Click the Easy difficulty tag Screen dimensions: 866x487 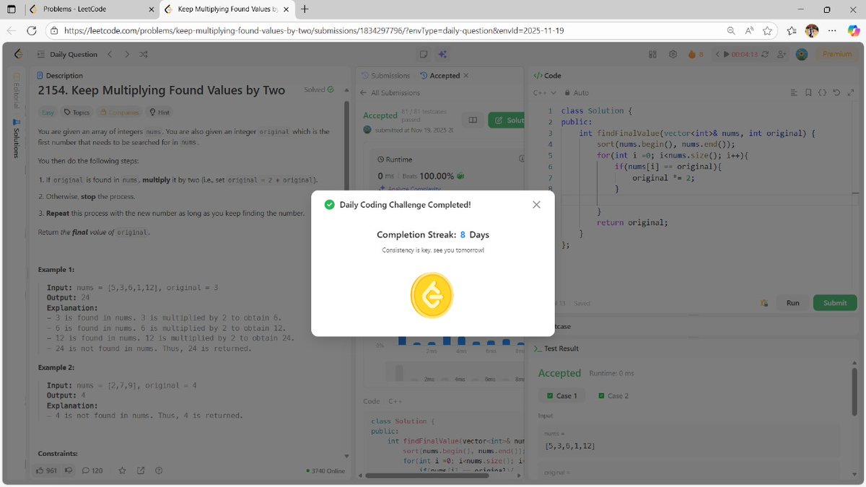48,113
